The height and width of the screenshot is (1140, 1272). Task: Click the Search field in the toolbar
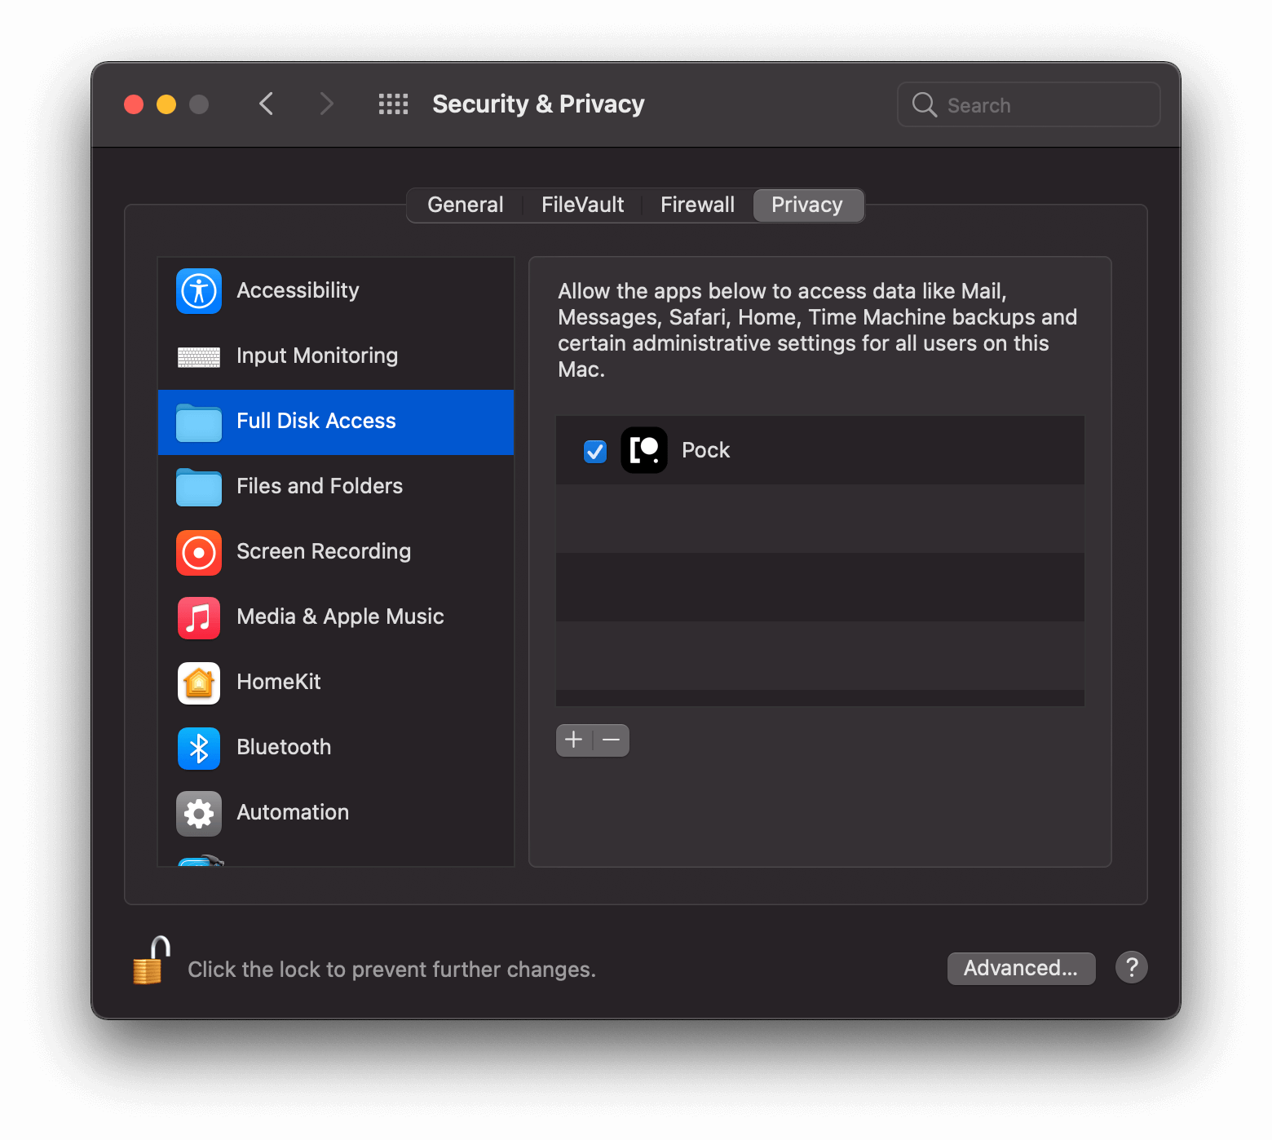click(x=1029, y=104)
